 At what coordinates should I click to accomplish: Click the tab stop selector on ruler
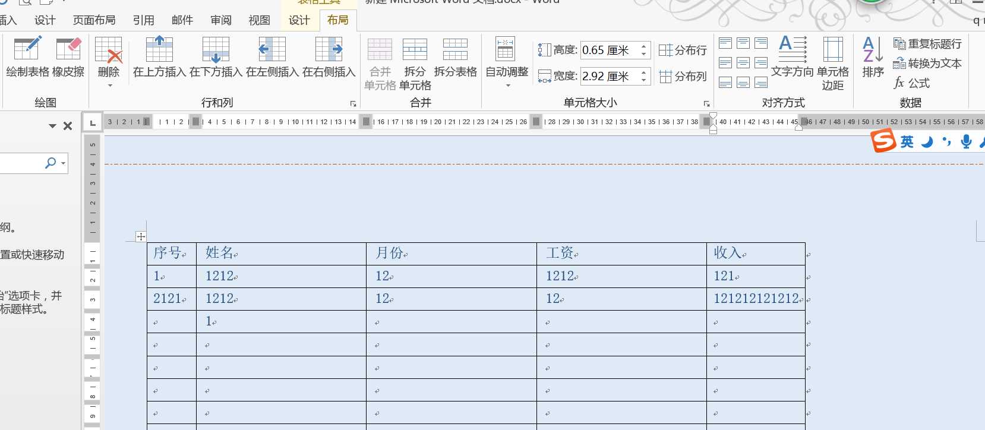tap(93, 123)
